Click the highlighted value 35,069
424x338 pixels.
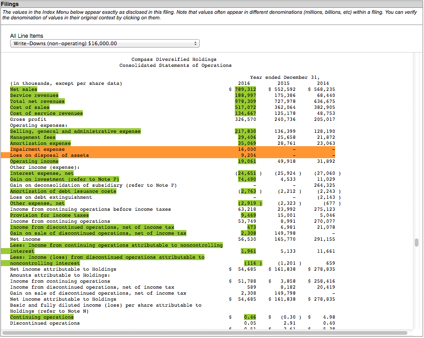(x=247, y=143)
